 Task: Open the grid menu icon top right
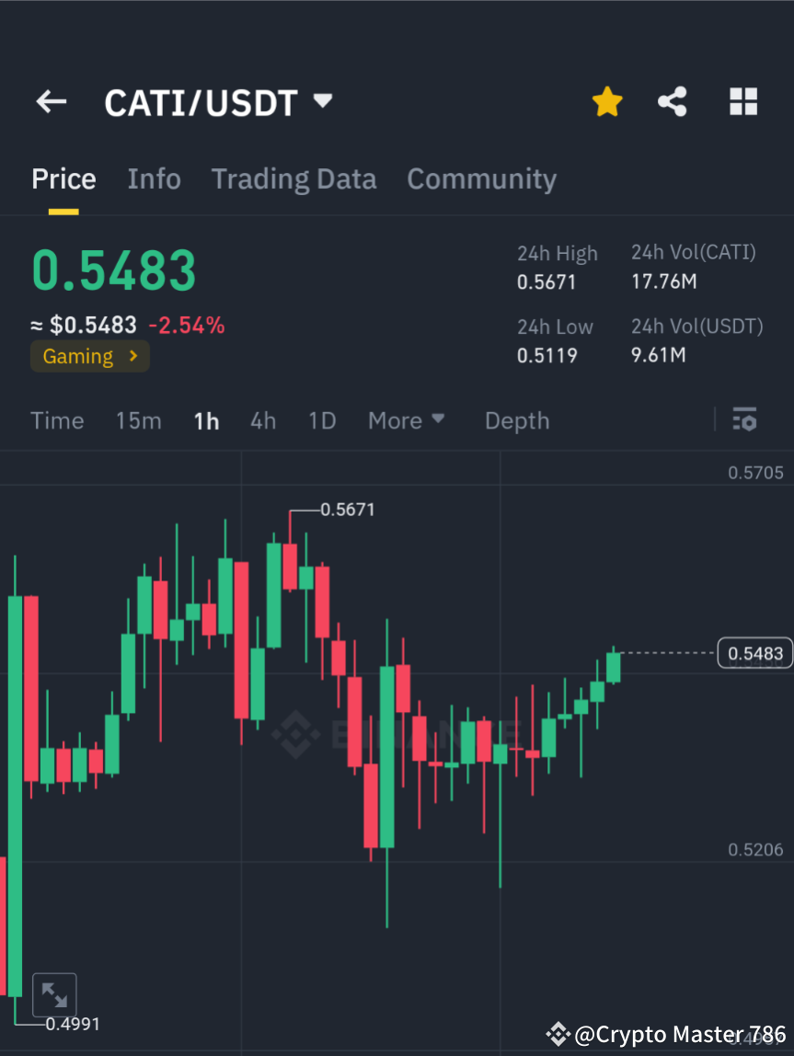pyautogui.click(x=743, y=102)
